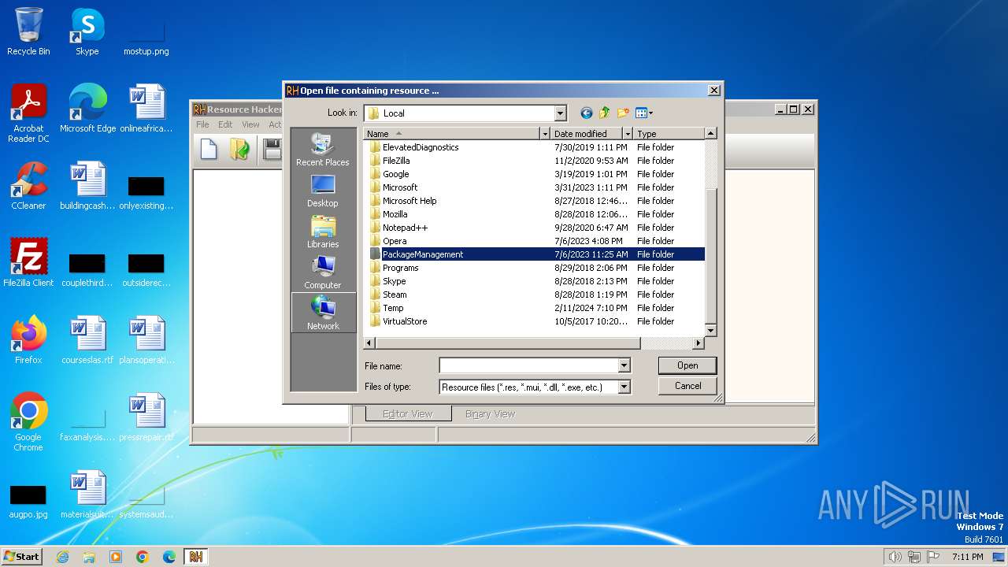This screenshot has height=567, width=1008.
Task: Click in the File name input field
Action: [x=528, y=365]
